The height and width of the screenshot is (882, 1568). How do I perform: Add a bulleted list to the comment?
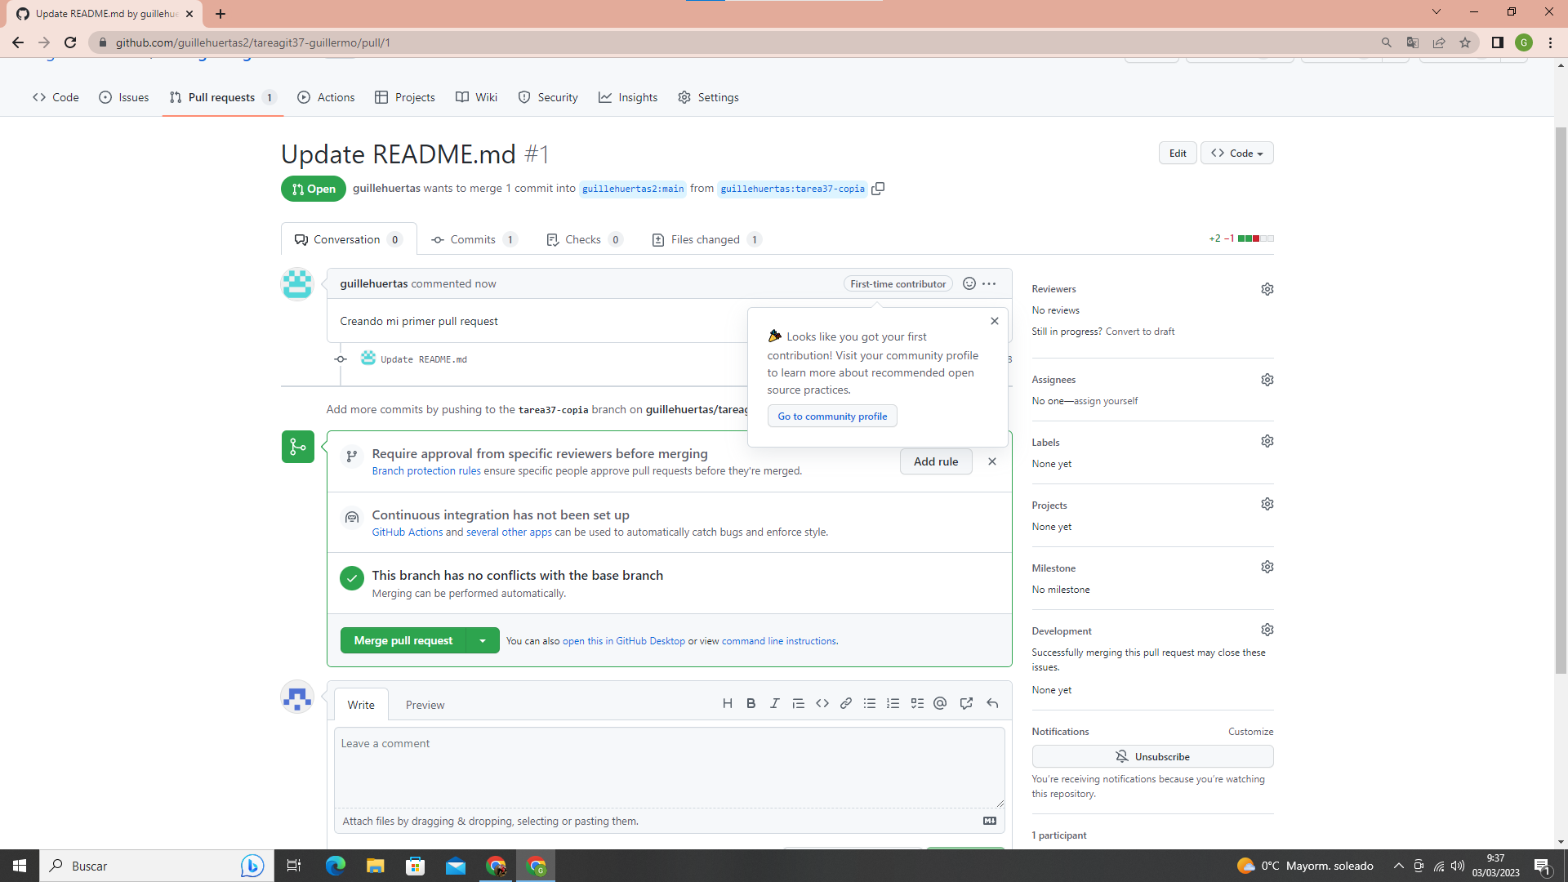click(870, 703)
